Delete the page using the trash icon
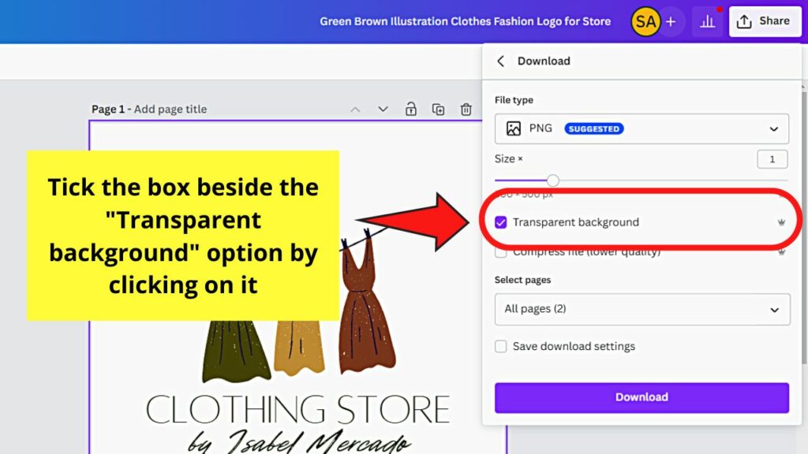The height and width of the screenshot is (454, 808). point(466,110)
